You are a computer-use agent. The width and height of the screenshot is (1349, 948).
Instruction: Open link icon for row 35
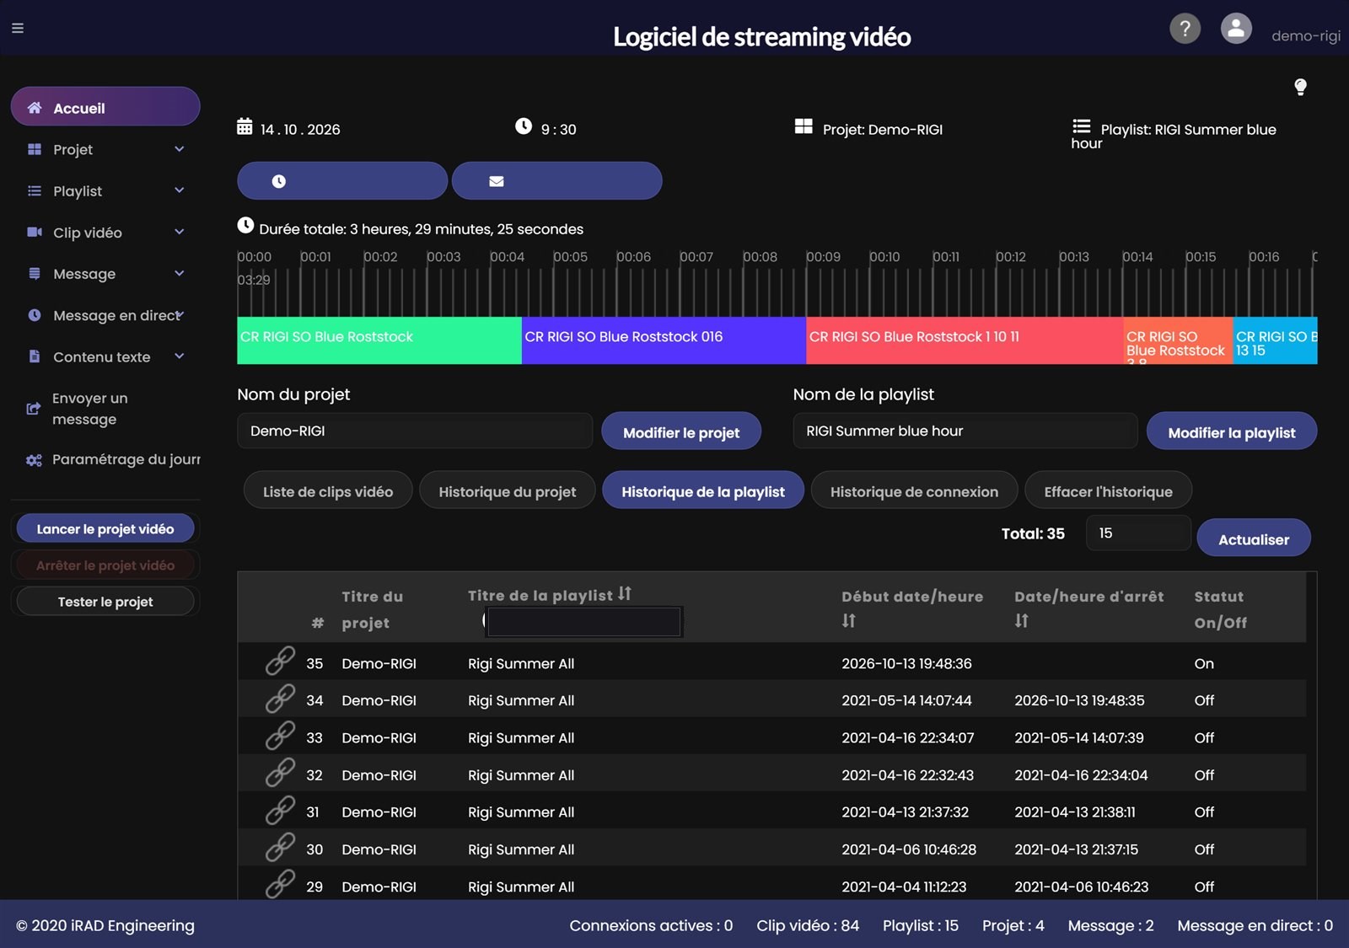(x=280, y=661)
